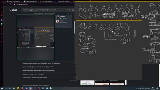Open the volume control in system tray

point(141,88)
